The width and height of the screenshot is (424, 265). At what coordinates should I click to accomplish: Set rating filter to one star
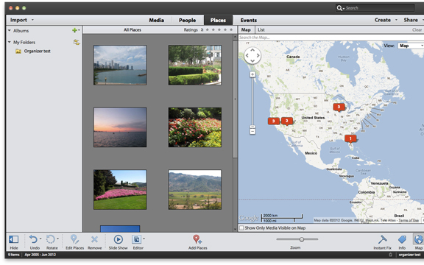208,29
